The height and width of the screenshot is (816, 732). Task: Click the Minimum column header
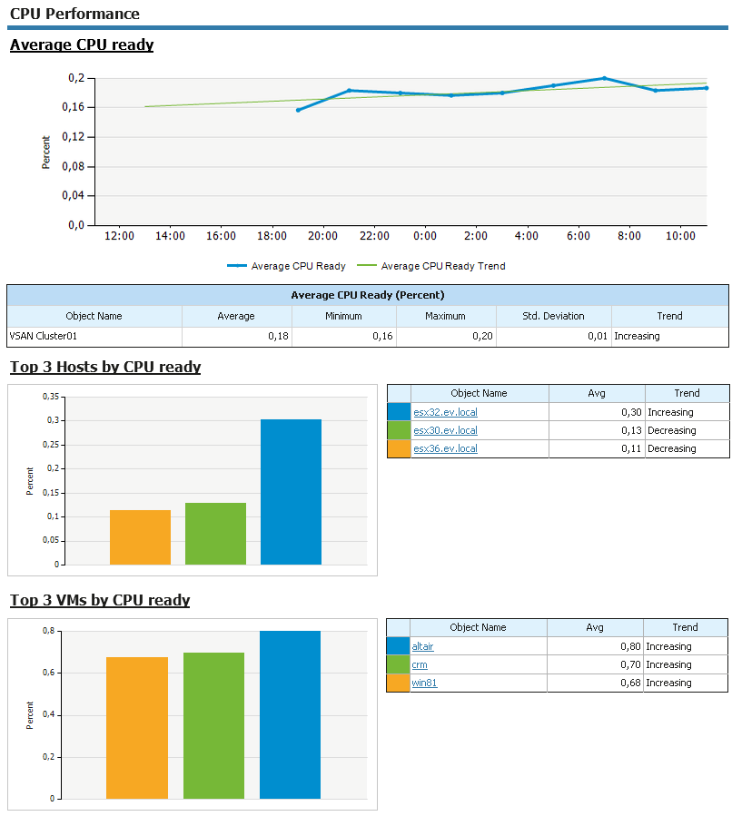point(343,316)
